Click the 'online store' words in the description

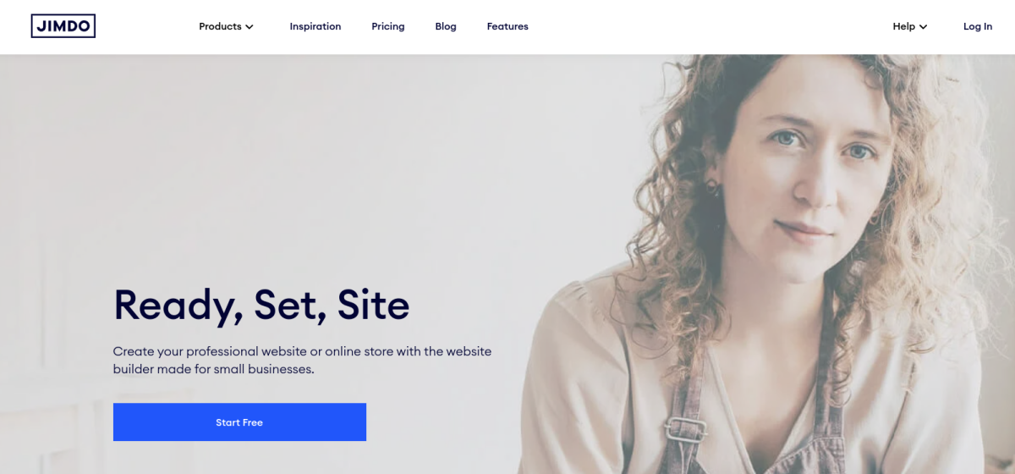(360, 351)
